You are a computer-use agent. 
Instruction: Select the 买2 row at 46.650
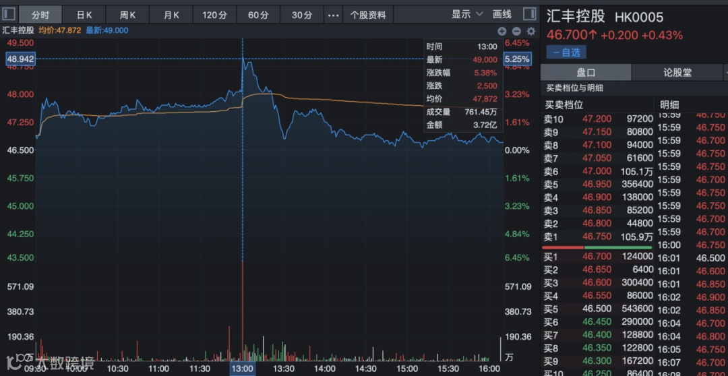point(597,270)
